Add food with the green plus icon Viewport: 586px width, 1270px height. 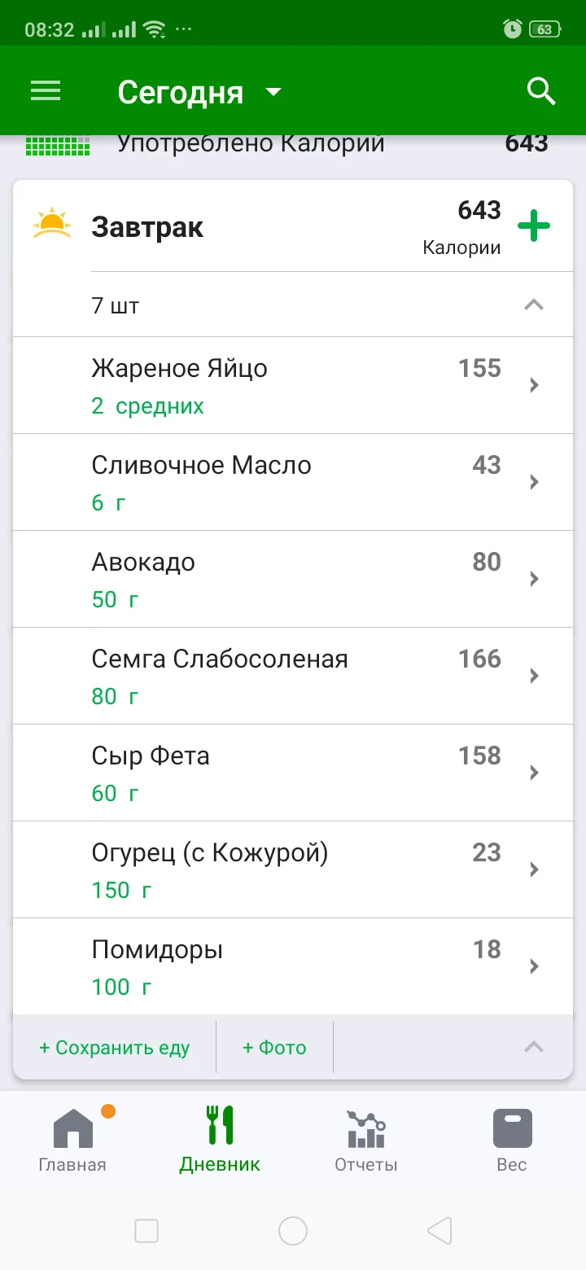(534, 226)
